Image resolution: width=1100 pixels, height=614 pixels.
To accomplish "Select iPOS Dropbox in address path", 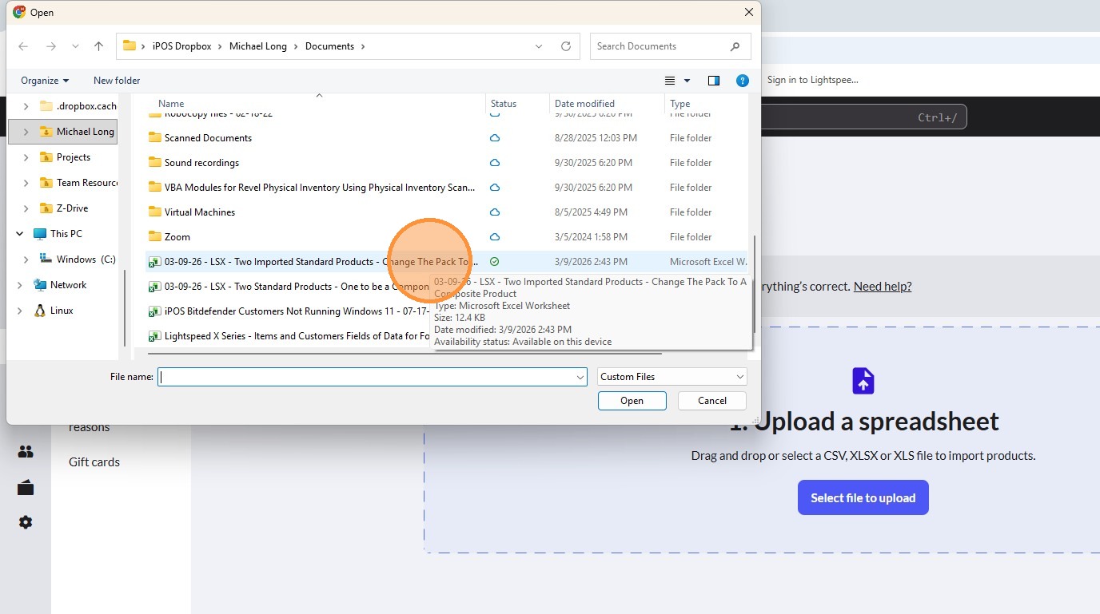I will point(181,46).
